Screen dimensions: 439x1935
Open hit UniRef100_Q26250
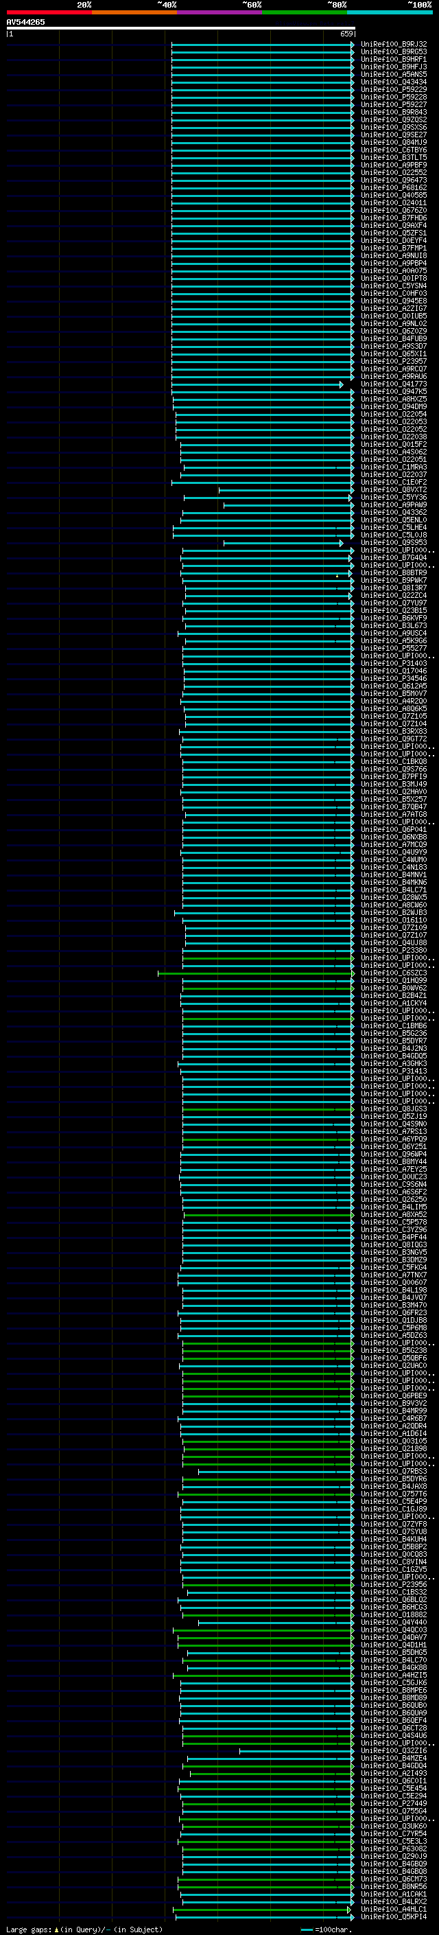click(394, 1201)
